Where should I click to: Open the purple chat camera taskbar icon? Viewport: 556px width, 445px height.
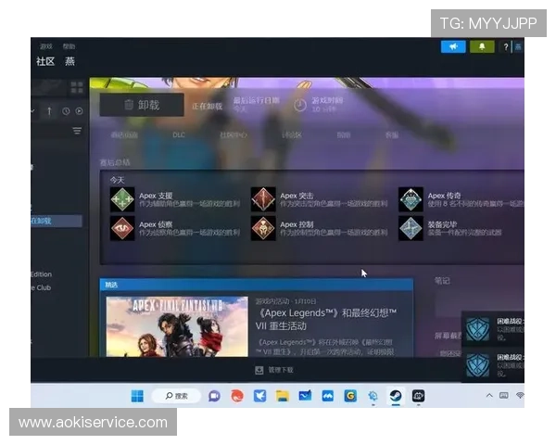[214, 396]
